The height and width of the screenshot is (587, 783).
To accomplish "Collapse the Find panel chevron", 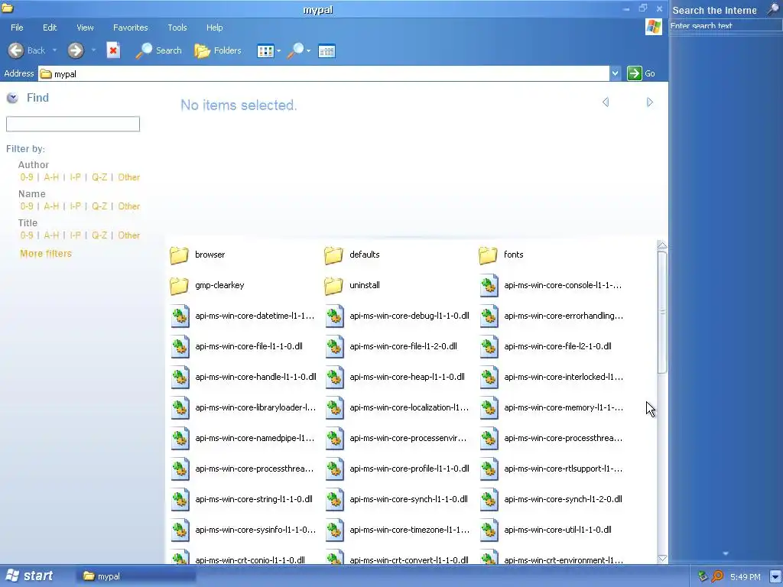I will 12,98.
